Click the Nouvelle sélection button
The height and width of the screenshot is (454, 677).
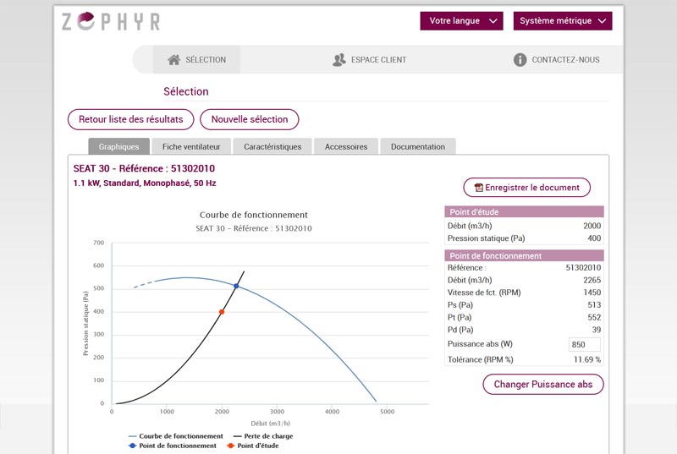[250, 119]
